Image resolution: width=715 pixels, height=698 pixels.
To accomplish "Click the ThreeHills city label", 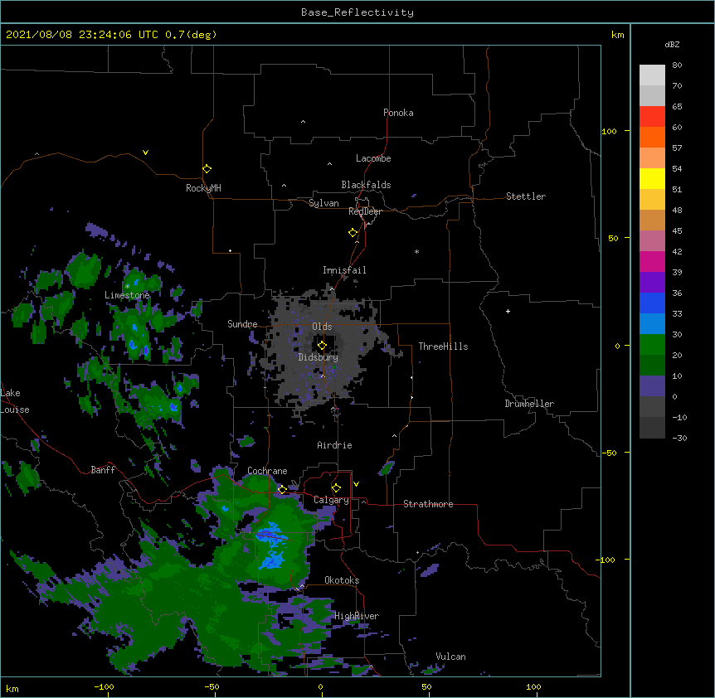I will point(443,347).
